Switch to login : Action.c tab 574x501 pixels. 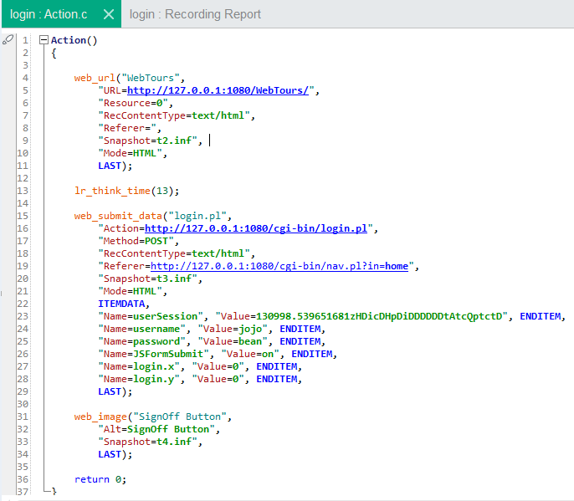(49, 14)
